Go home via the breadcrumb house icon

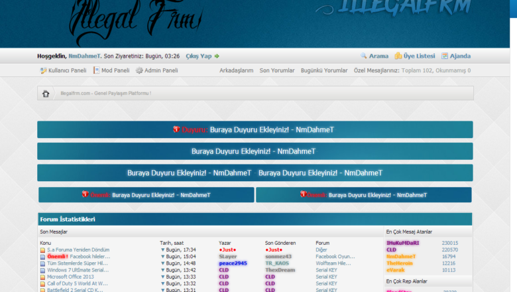[x=46, y=94]
